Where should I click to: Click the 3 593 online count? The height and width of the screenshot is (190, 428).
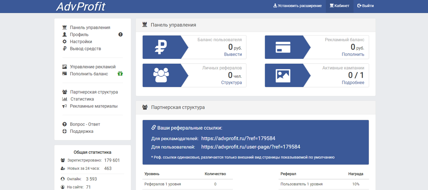91,179
